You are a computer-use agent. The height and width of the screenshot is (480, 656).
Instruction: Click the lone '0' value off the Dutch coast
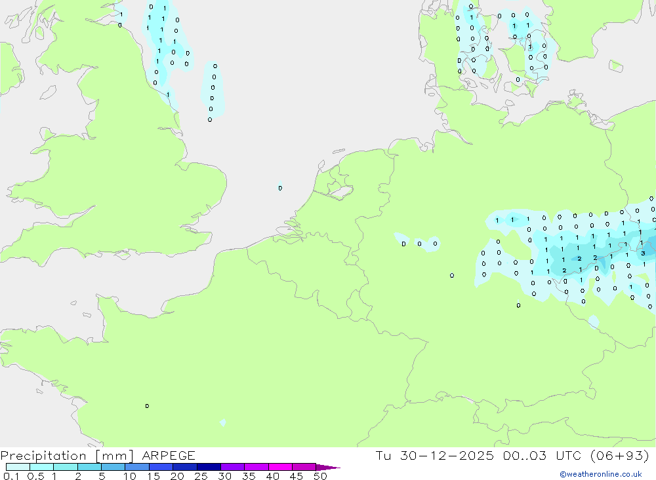(x=280, y=188)
